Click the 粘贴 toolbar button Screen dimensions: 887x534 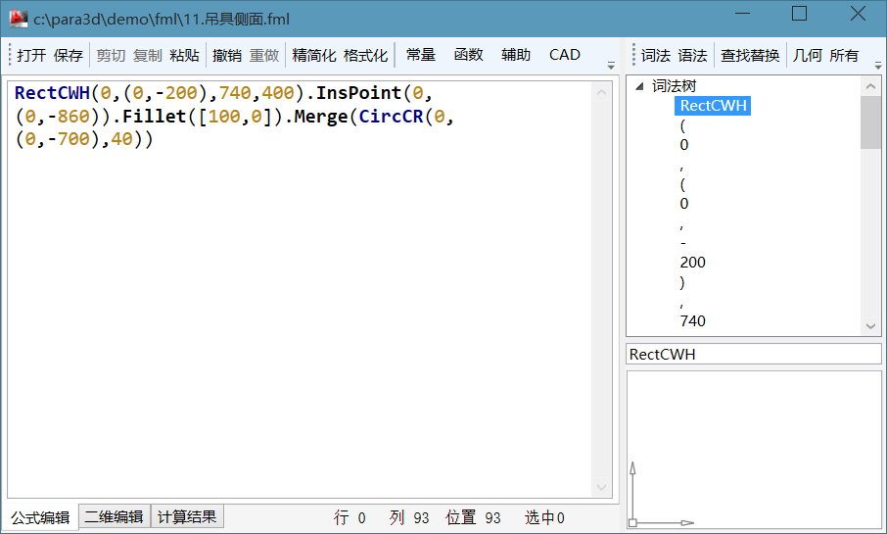[184, 55]
